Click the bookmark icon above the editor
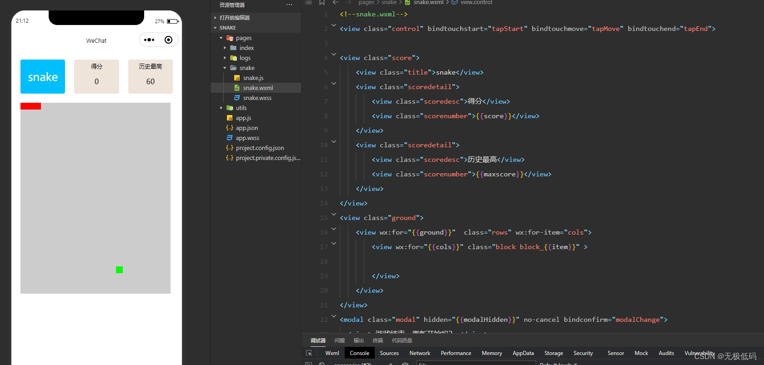764x365 pixels. pyautogui.click(x=322, y=3)
